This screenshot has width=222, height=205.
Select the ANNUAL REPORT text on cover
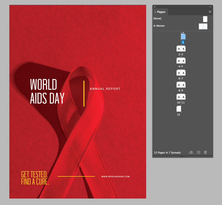pyautogui.click(x=105, y=89)
